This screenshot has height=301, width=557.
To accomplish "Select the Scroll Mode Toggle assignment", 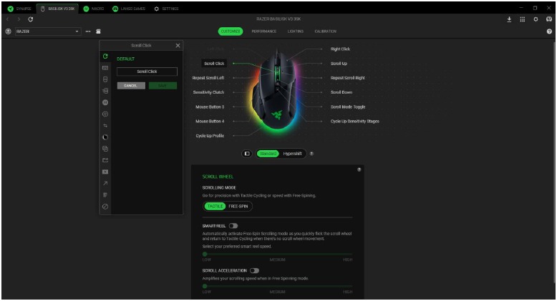I will tap(348, 107).
